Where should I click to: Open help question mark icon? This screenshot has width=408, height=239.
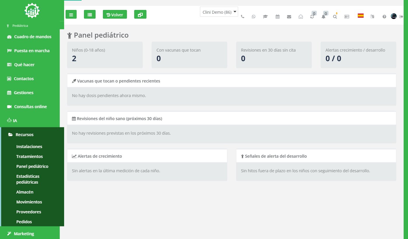(384, 17)
